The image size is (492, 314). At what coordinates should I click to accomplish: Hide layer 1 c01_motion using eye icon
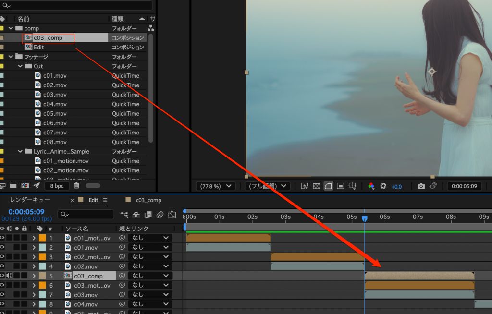point(2,238)
